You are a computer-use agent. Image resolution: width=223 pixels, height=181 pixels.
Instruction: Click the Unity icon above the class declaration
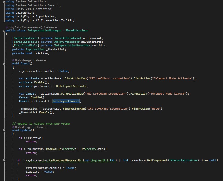(x=7, y=27)
